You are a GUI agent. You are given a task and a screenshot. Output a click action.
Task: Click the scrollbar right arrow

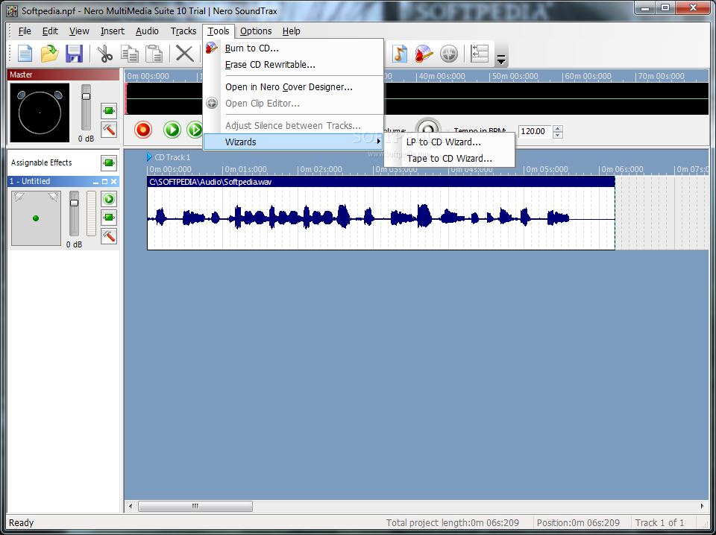(703, 506)
